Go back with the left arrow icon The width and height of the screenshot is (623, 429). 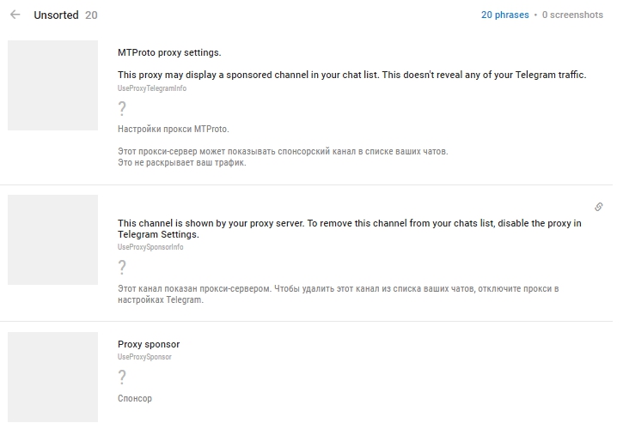click(x=15, y=15)
